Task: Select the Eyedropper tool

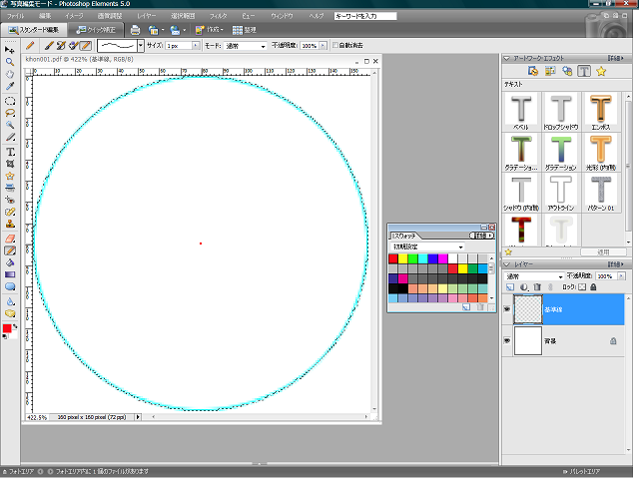Action: click(x=10, y=87)
